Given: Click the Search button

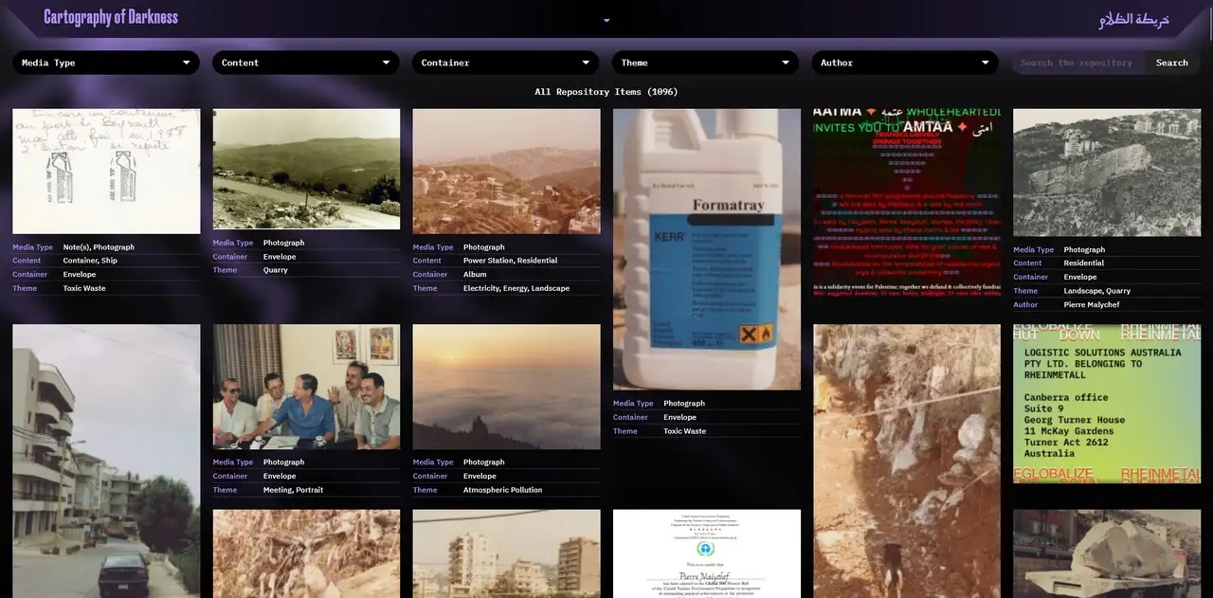Looking at the screenshot, I should tap(1171, 63).
